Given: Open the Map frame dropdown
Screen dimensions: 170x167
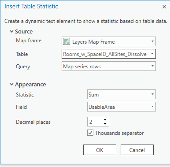Looking at the screenshot, I should click(x=109, y=41).
